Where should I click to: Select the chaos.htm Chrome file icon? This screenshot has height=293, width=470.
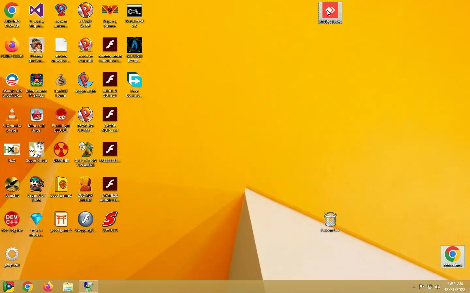[452, 257]
